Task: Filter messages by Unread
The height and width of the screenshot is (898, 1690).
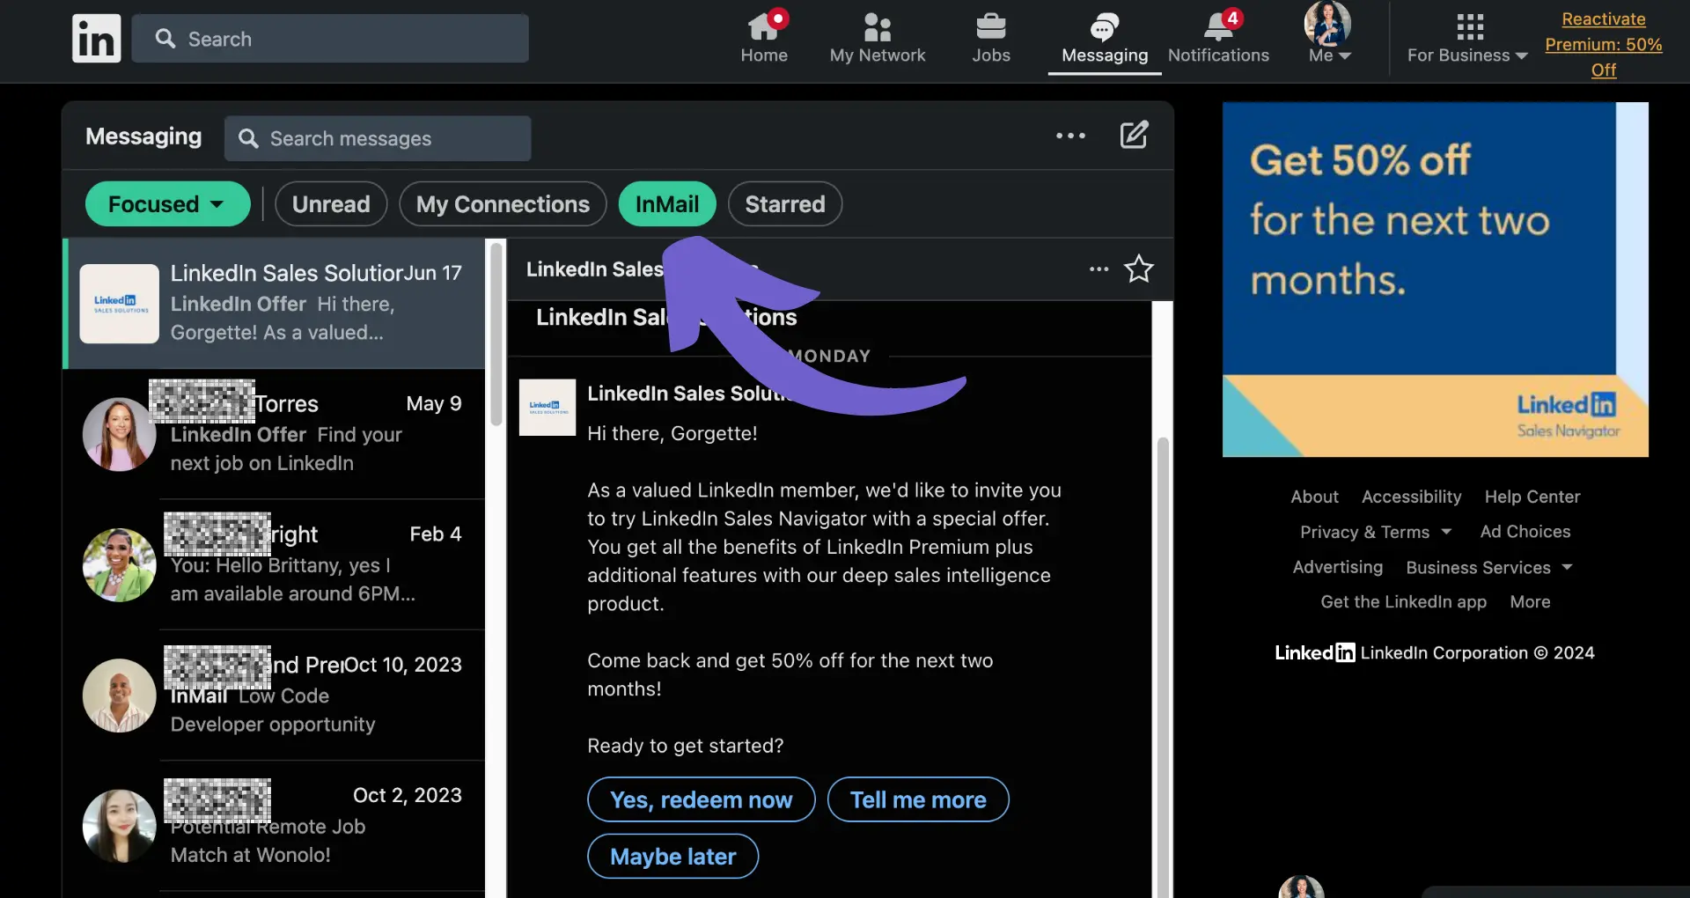Action: [x=331, y=204]
